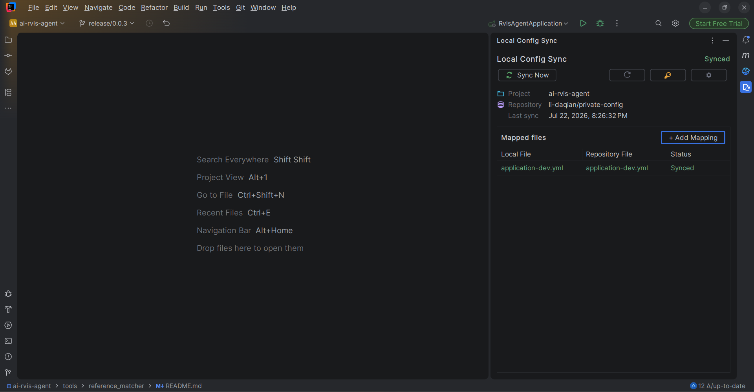Expand the ai-rvis-agent project dropdown
The width and height of the screenshot is (754, 392).
click(37, 23)
